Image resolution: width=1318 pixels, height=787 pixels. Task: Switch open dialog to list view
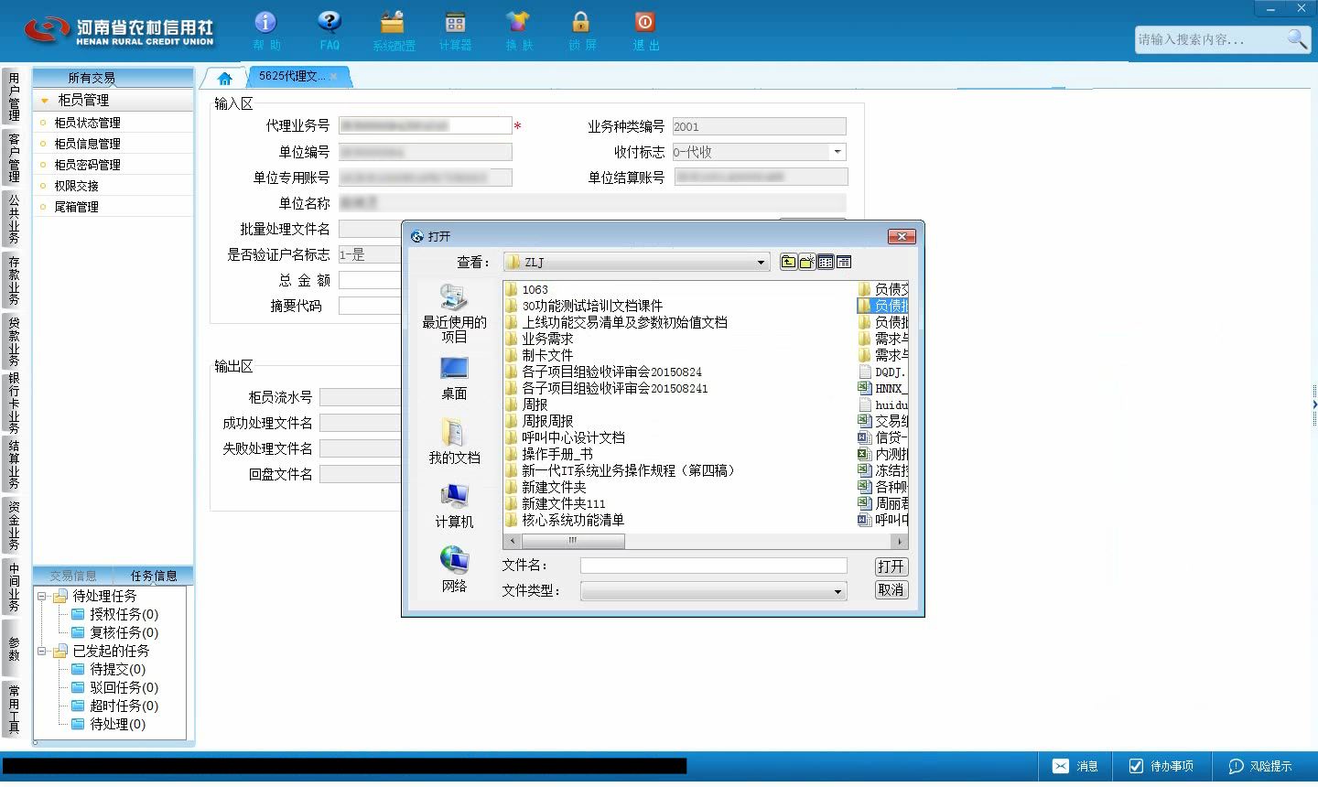[x=826, y=262]
